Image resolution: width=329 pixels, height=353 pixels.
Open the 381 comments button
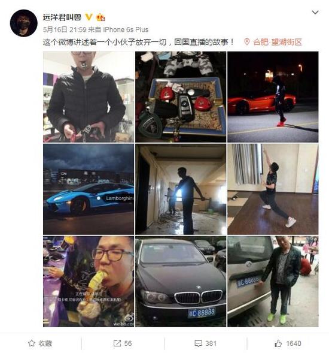click(x=205, y=343)
